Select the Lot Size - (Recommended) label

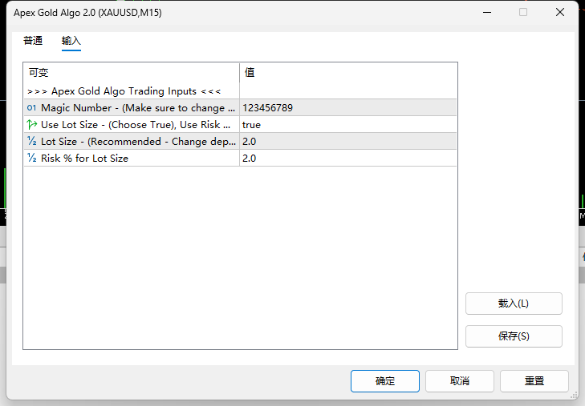click(x=138, y=142)
